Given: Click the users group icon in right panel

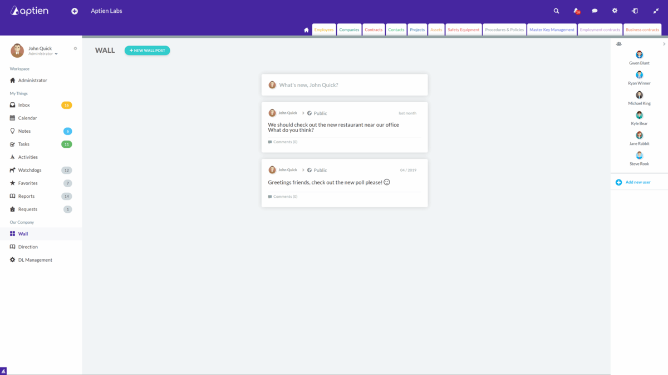Looking at the screenshot, I should pos(618,44).
